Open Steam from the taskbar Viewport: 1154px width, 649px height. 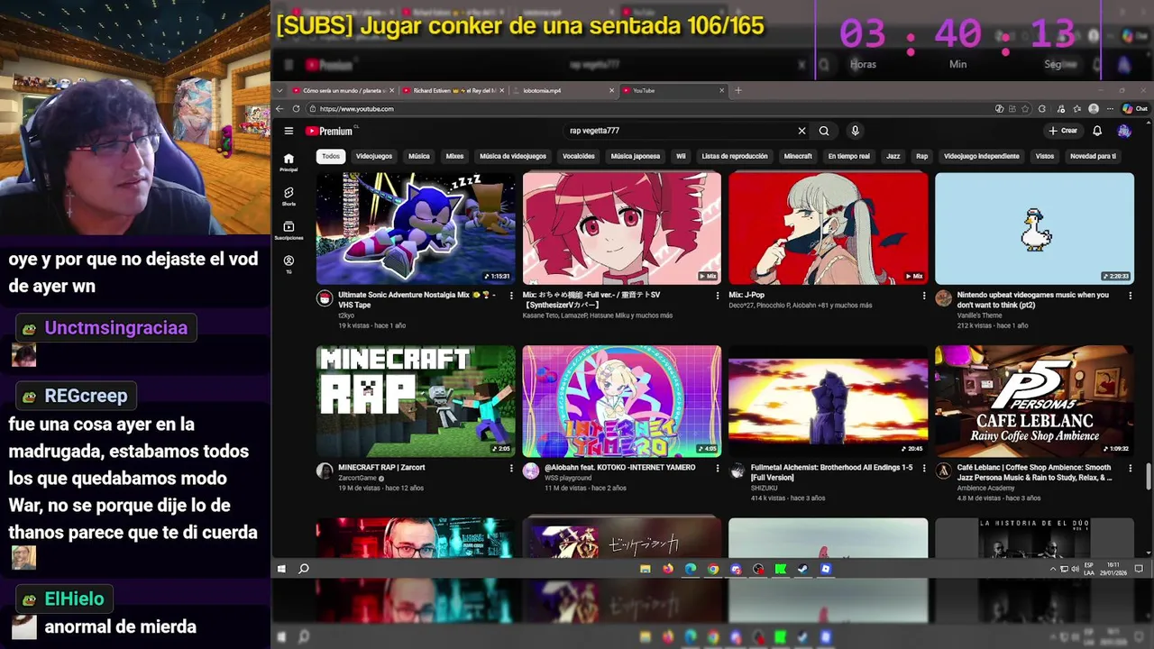(x=803, y=569)
